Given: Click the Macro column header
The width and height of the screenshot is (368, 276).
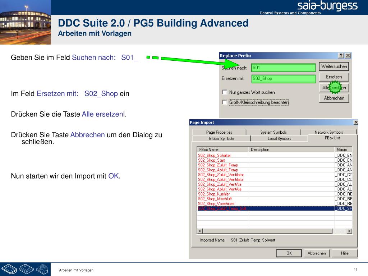Looking at the screenshot, I should [343, 149].
